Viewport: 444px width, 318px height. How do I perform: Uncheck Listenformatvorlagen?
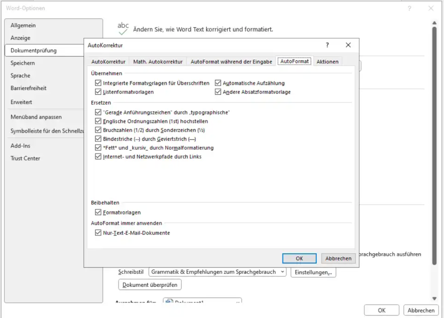98,92
